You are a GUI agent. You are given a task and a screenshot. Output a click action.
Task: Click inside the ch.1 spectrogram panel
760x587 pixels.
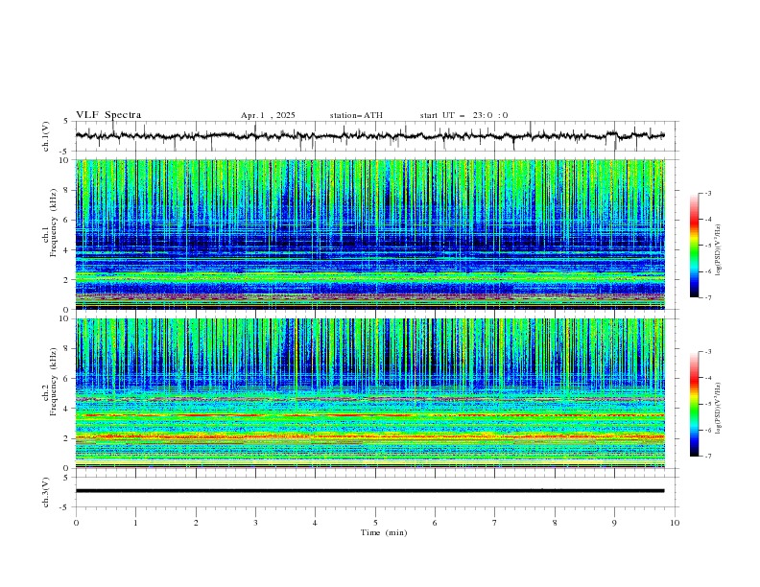point(369,234)
